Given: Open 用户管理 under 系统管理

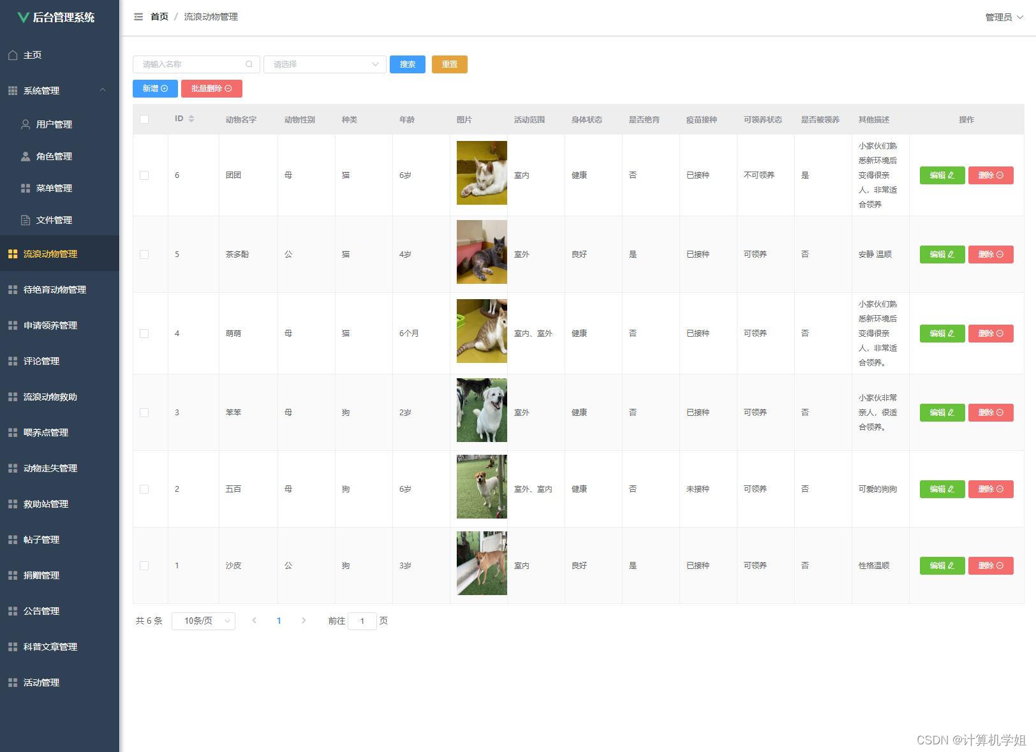Looking at the screenshot, I should 59,124.
